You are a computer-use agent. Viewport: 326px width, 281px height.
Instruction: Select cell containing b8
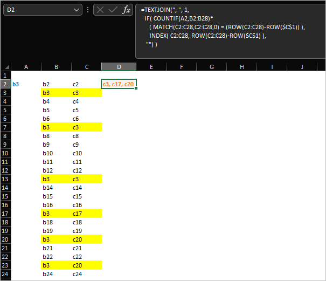[56, 136]
